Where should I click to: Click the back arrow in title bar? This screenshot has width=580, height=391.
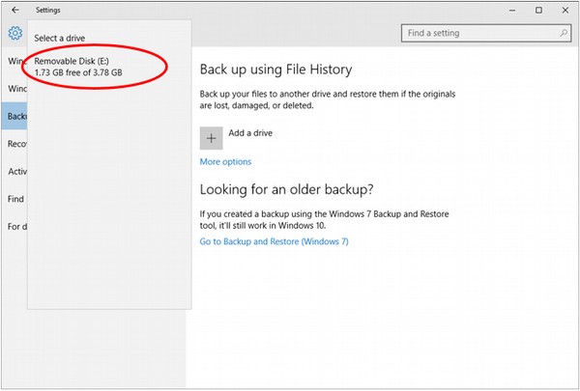[14, 10]
